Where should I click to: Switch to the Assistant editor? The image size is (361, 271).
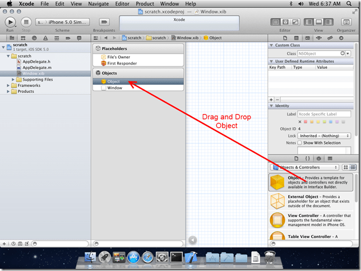click(x=285, y=22)
